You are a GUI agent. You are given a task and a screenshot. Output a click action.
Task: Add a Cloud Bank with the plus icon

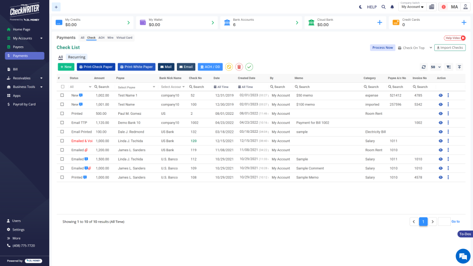[379, 22]
